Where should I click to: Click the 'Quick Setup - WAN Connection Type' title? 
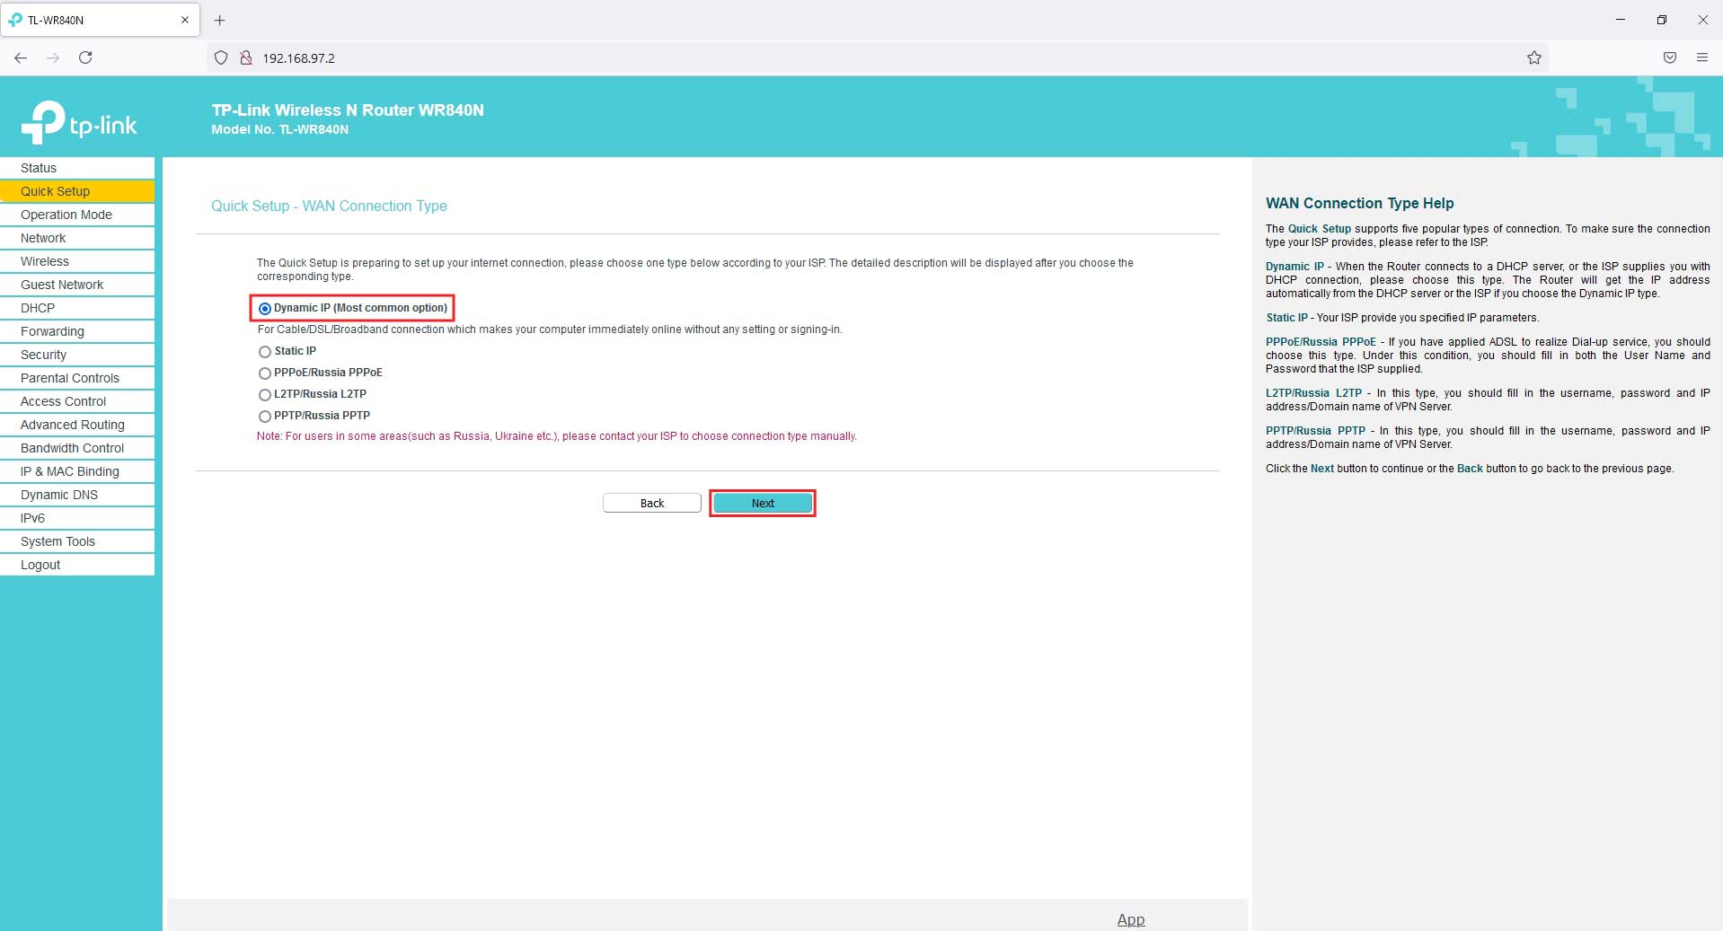click(x=329, y=206)
